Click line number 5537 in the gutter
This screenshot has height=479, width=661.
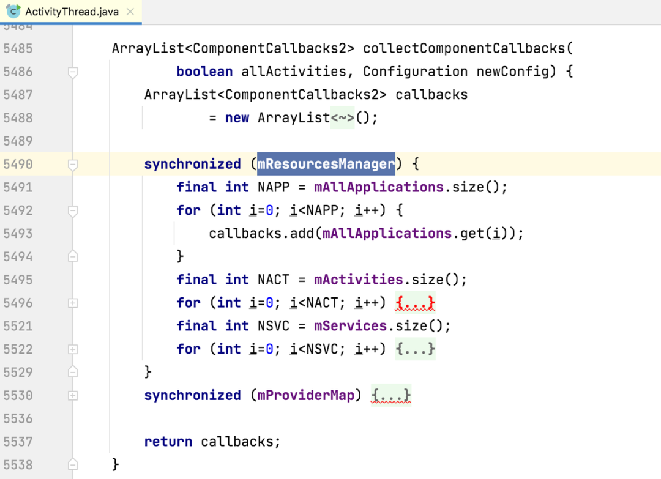coord(18,442)
